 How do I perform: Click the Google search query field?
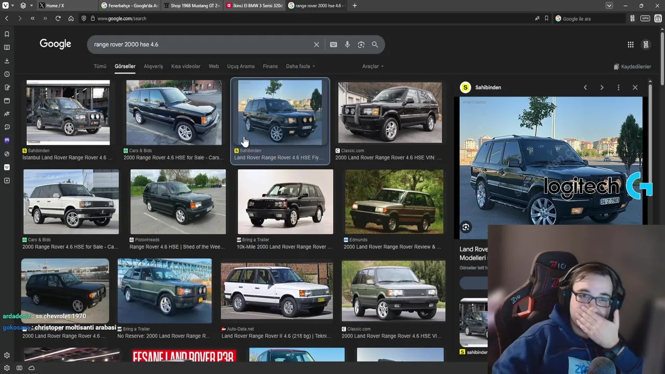[203, 45]
